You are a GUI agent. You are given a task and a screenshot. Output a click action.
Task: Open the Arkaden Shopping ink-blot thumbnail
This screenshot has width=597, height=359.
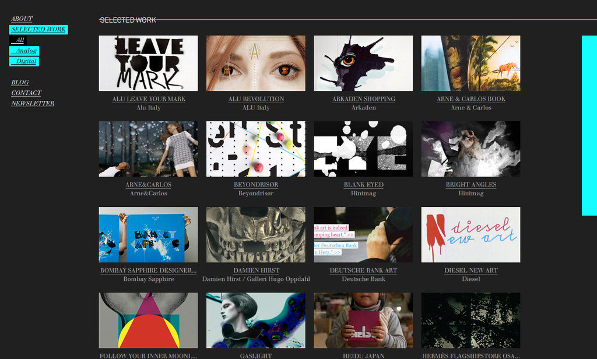[x=363, y=63]
